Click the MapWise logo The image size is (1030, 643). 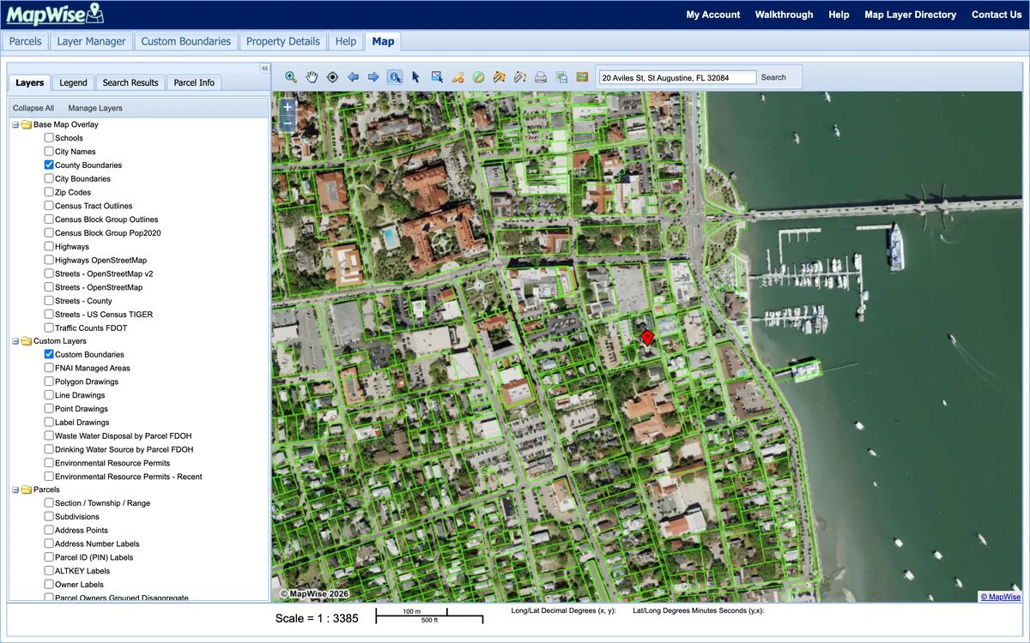[x=55, y=14]
